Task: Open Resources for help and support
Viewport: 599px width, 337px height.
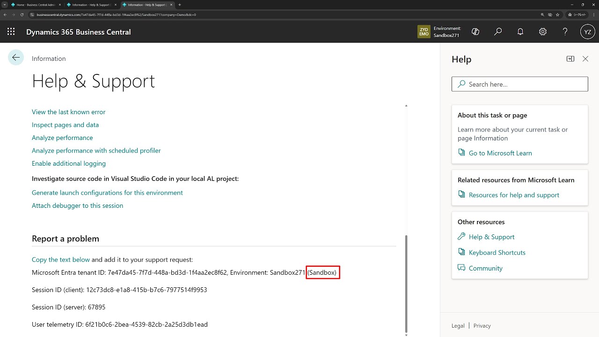Action: 514,195
